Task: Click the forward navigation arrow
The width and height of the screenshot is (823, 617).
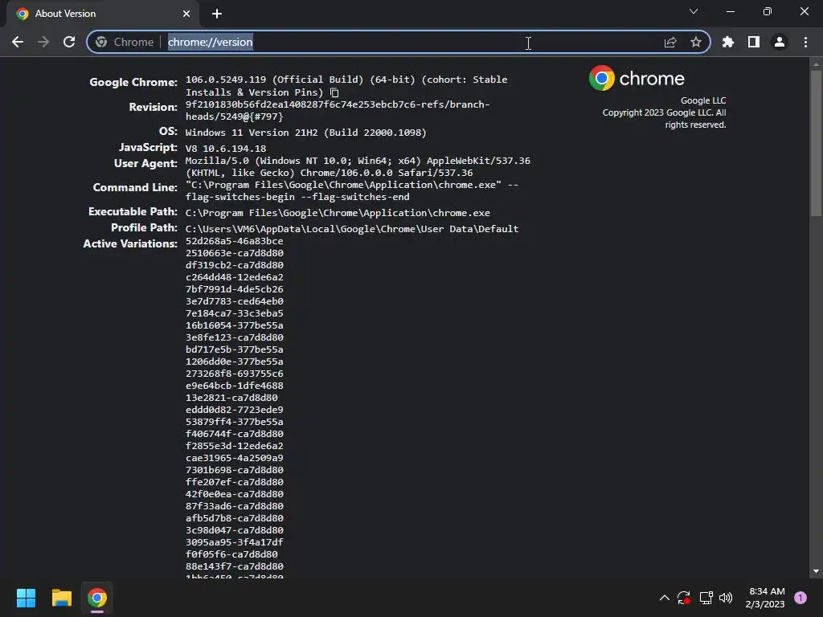Action: click(x=43, y=42)
